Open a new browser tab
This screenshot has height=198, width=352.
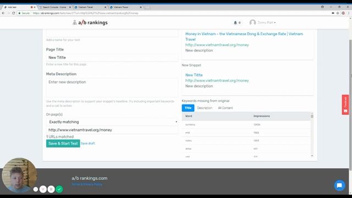147,7
